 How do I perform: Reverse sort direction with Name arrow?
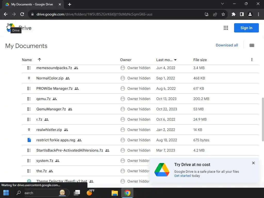(x=39, y=60)
